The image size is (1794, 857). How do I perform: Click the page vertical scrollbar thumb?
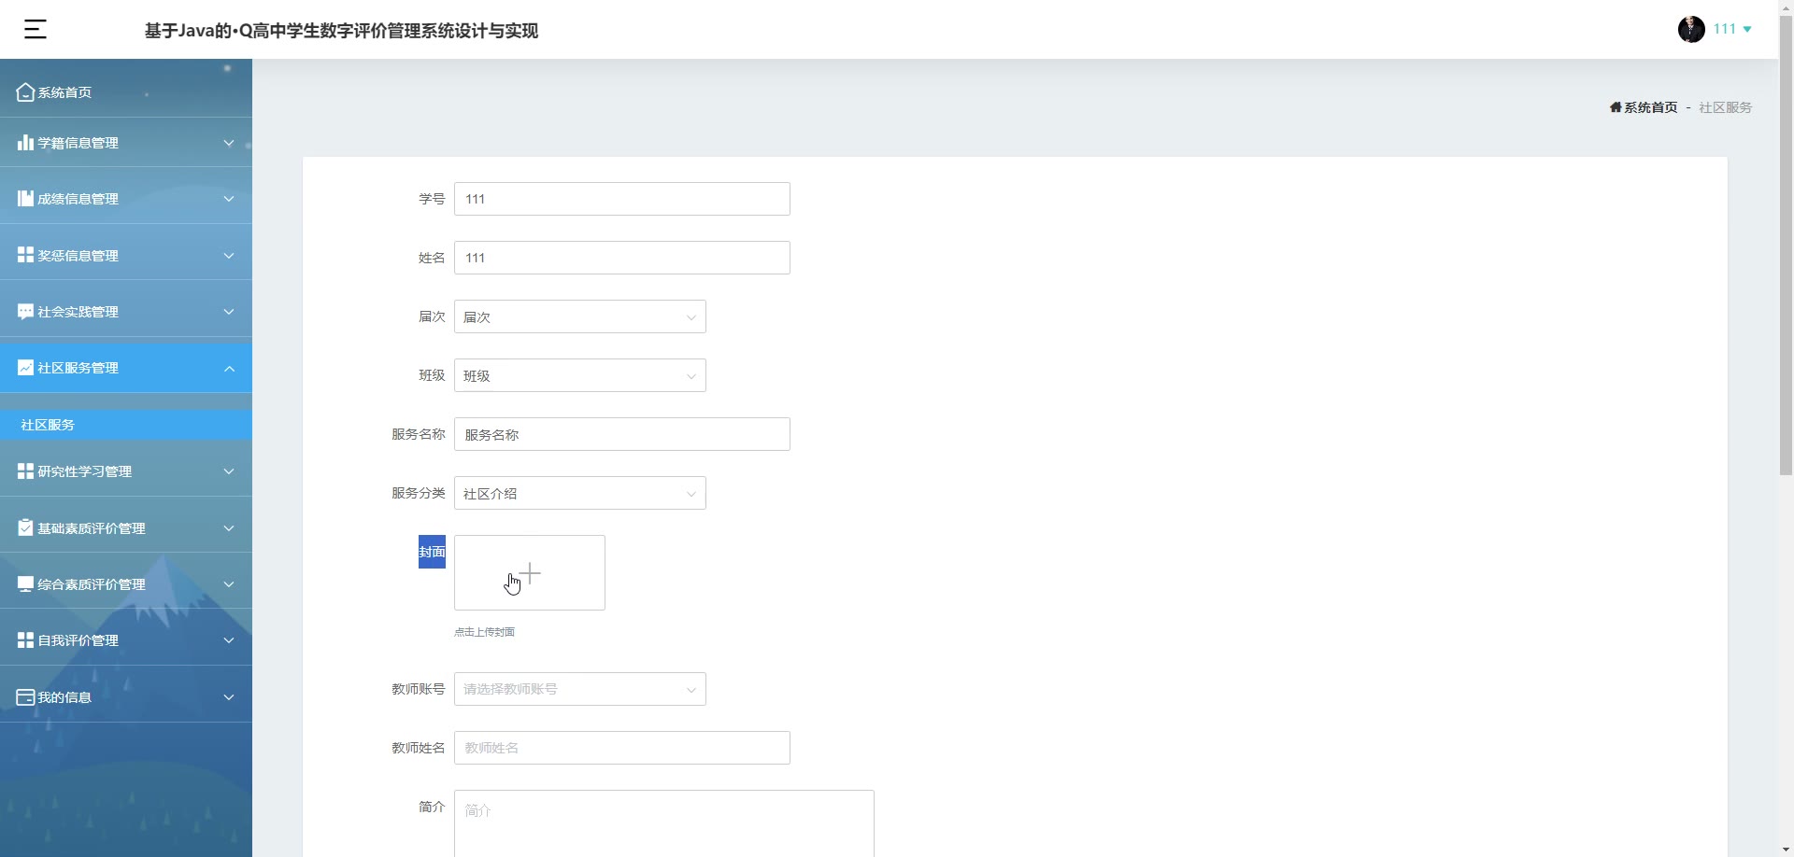(1786, 245)
